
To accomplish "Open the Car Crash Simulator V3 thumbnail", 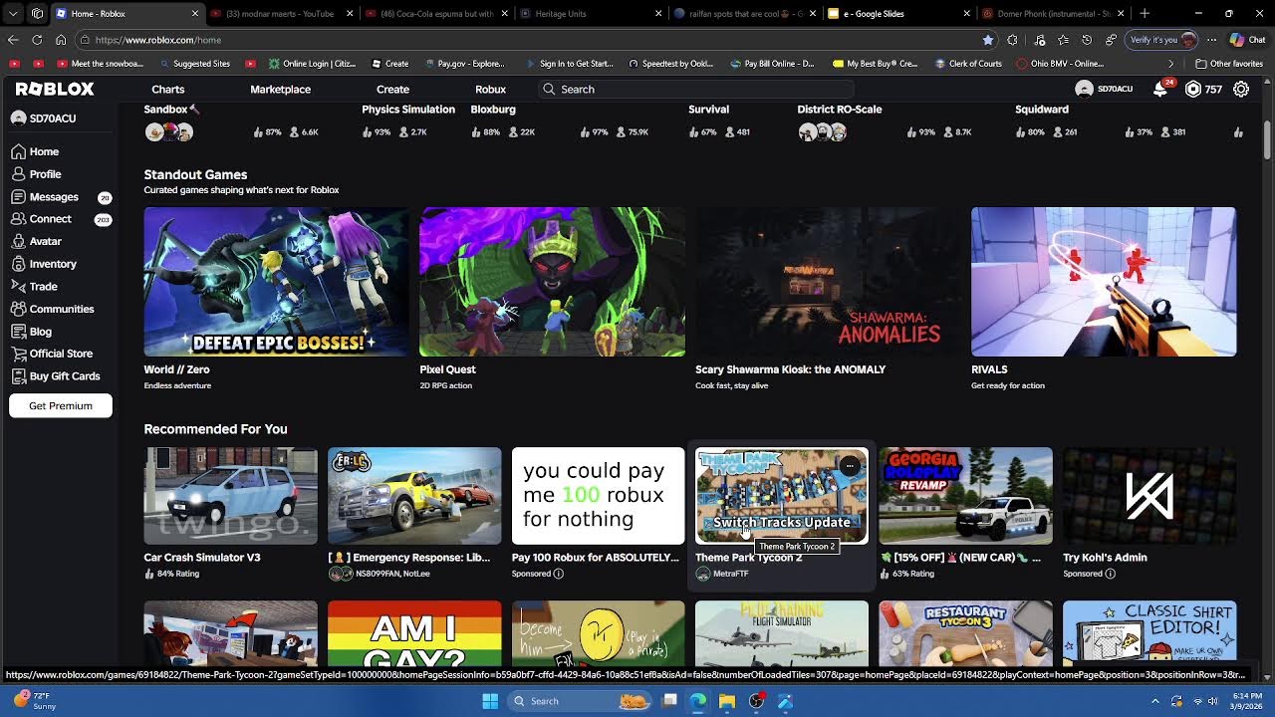I will (x=231, y=496).
